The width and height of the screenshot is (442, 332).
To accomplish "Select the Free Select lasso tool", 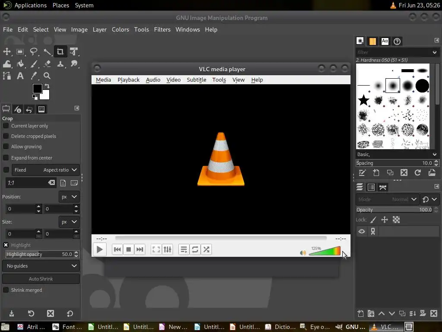I will point(34,52).
